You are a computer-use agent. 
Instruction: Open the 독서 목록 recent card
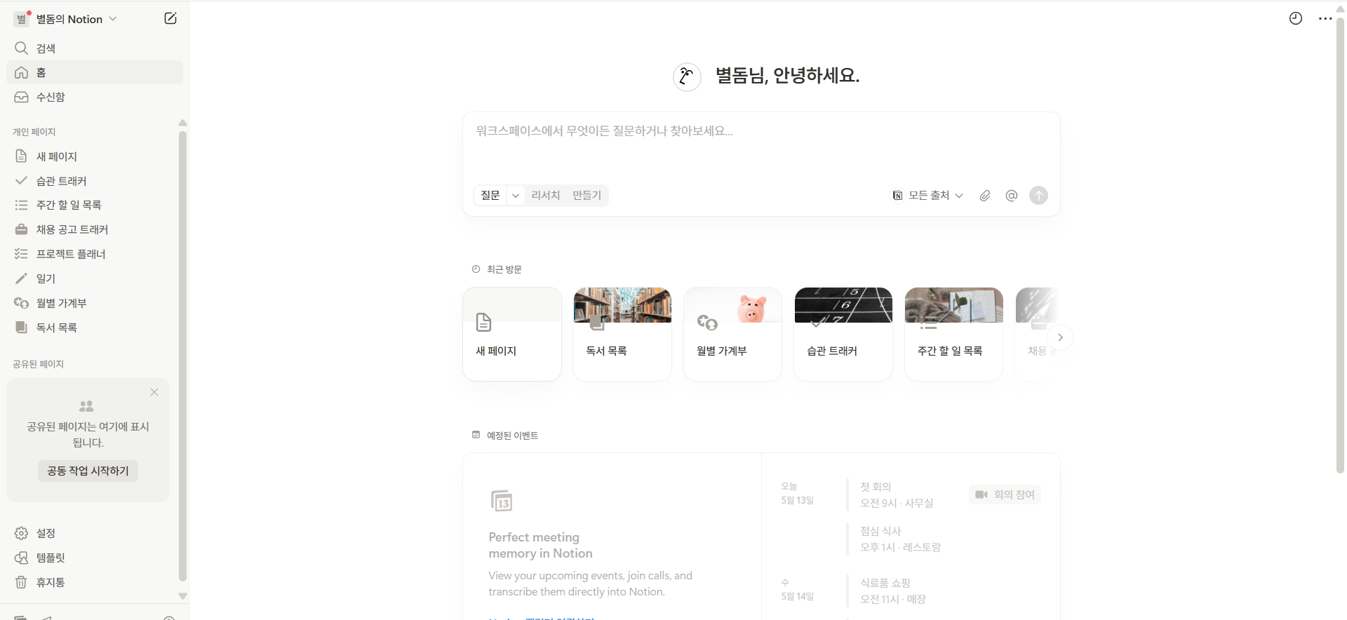(x=622, y=334)
